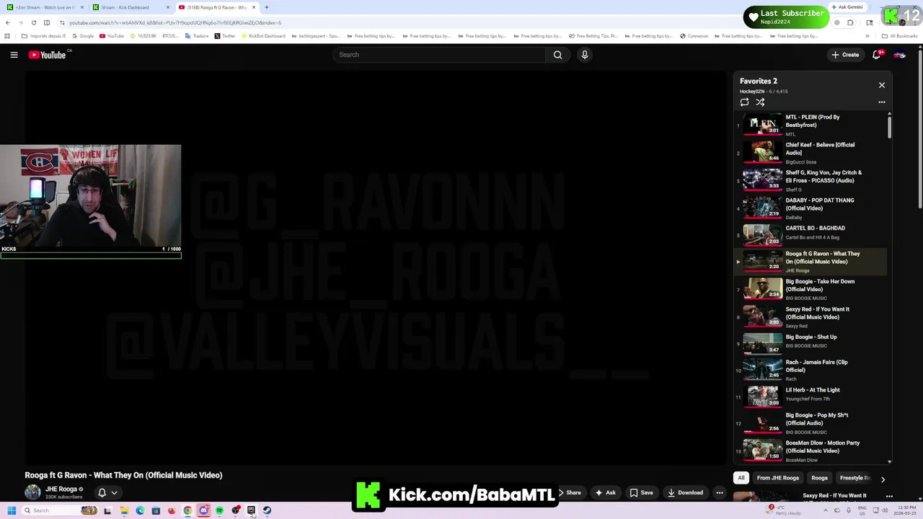Open YouTube notifications bell
Screen dimensions: 923x519
pos(877,55)
